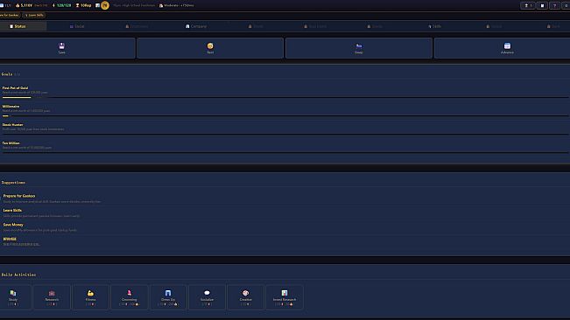Screen dimensions: 570x320
Task: Click the Learn Skills shortcut chip
Action: pyautogui.click(x=34, y=15)
